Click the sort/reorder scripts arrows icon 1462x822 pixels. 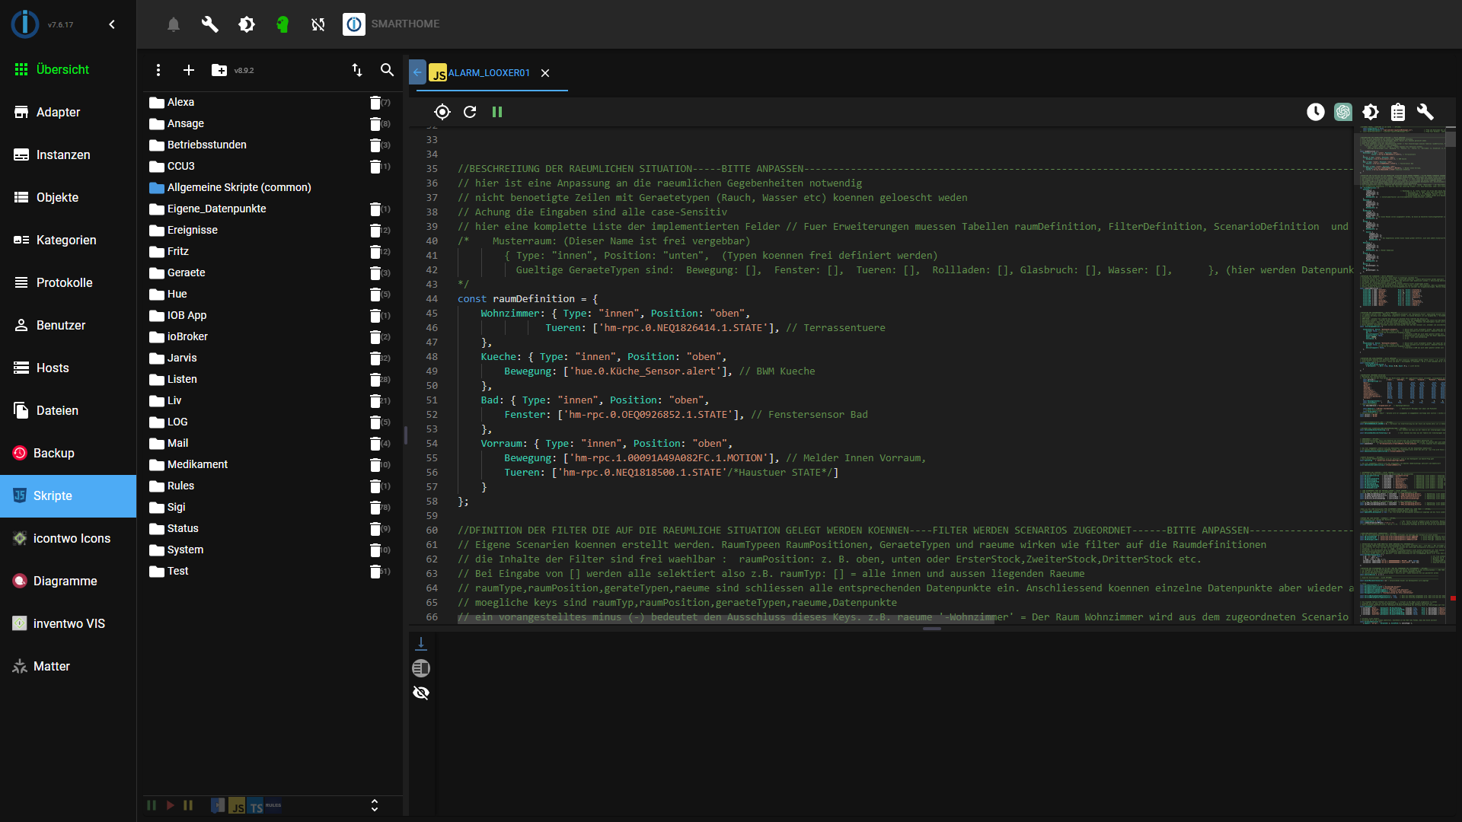(357, 70)
